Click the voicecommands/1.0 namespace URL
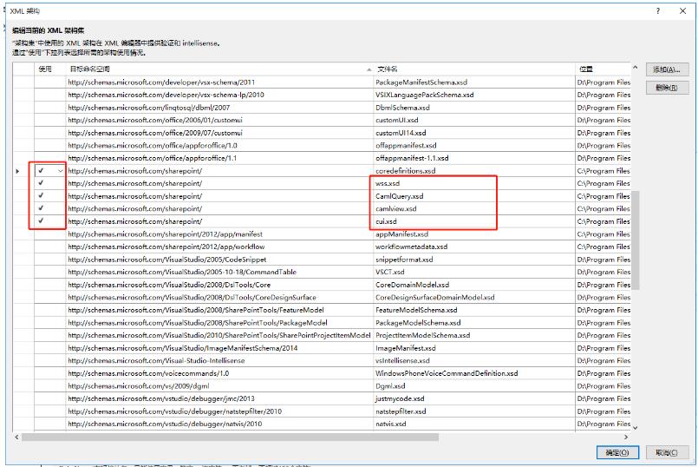The width and height of the screenshot is (698, 467). click(148, 373)
